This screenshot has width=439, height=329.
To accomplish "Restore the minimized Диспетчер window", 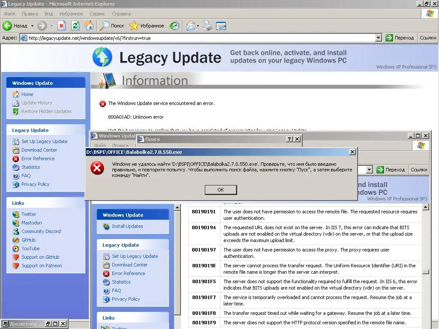I will (x=48, y=324).
